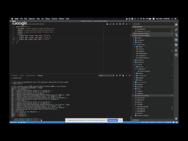
Task: Close applitools.config.js in Open Editors
Action: 134,34
